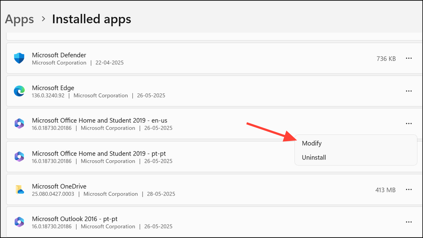Click the Installed apps page heading
Viewport: 423px width, 238px height.
point(91,19)
